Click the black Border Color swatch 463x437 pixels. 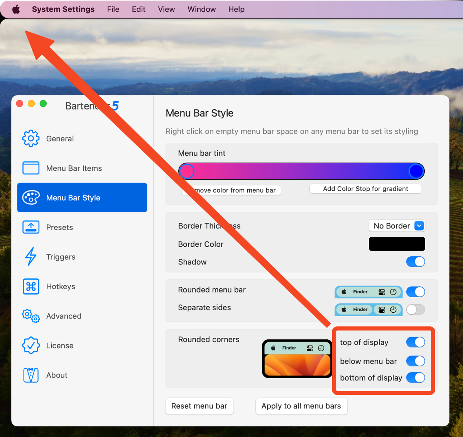(x=397, y=244)
